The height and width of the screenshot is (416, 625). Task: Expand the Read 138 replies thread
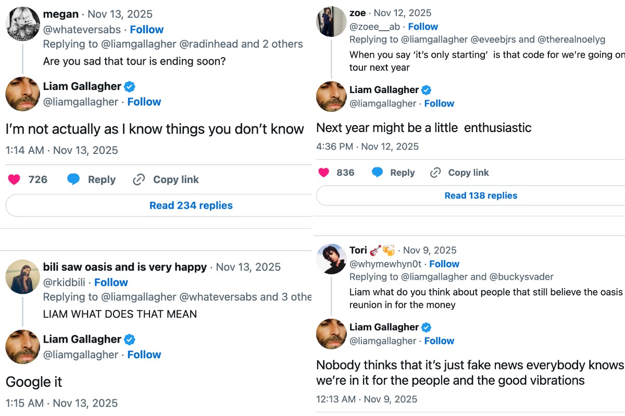[480, 196]
